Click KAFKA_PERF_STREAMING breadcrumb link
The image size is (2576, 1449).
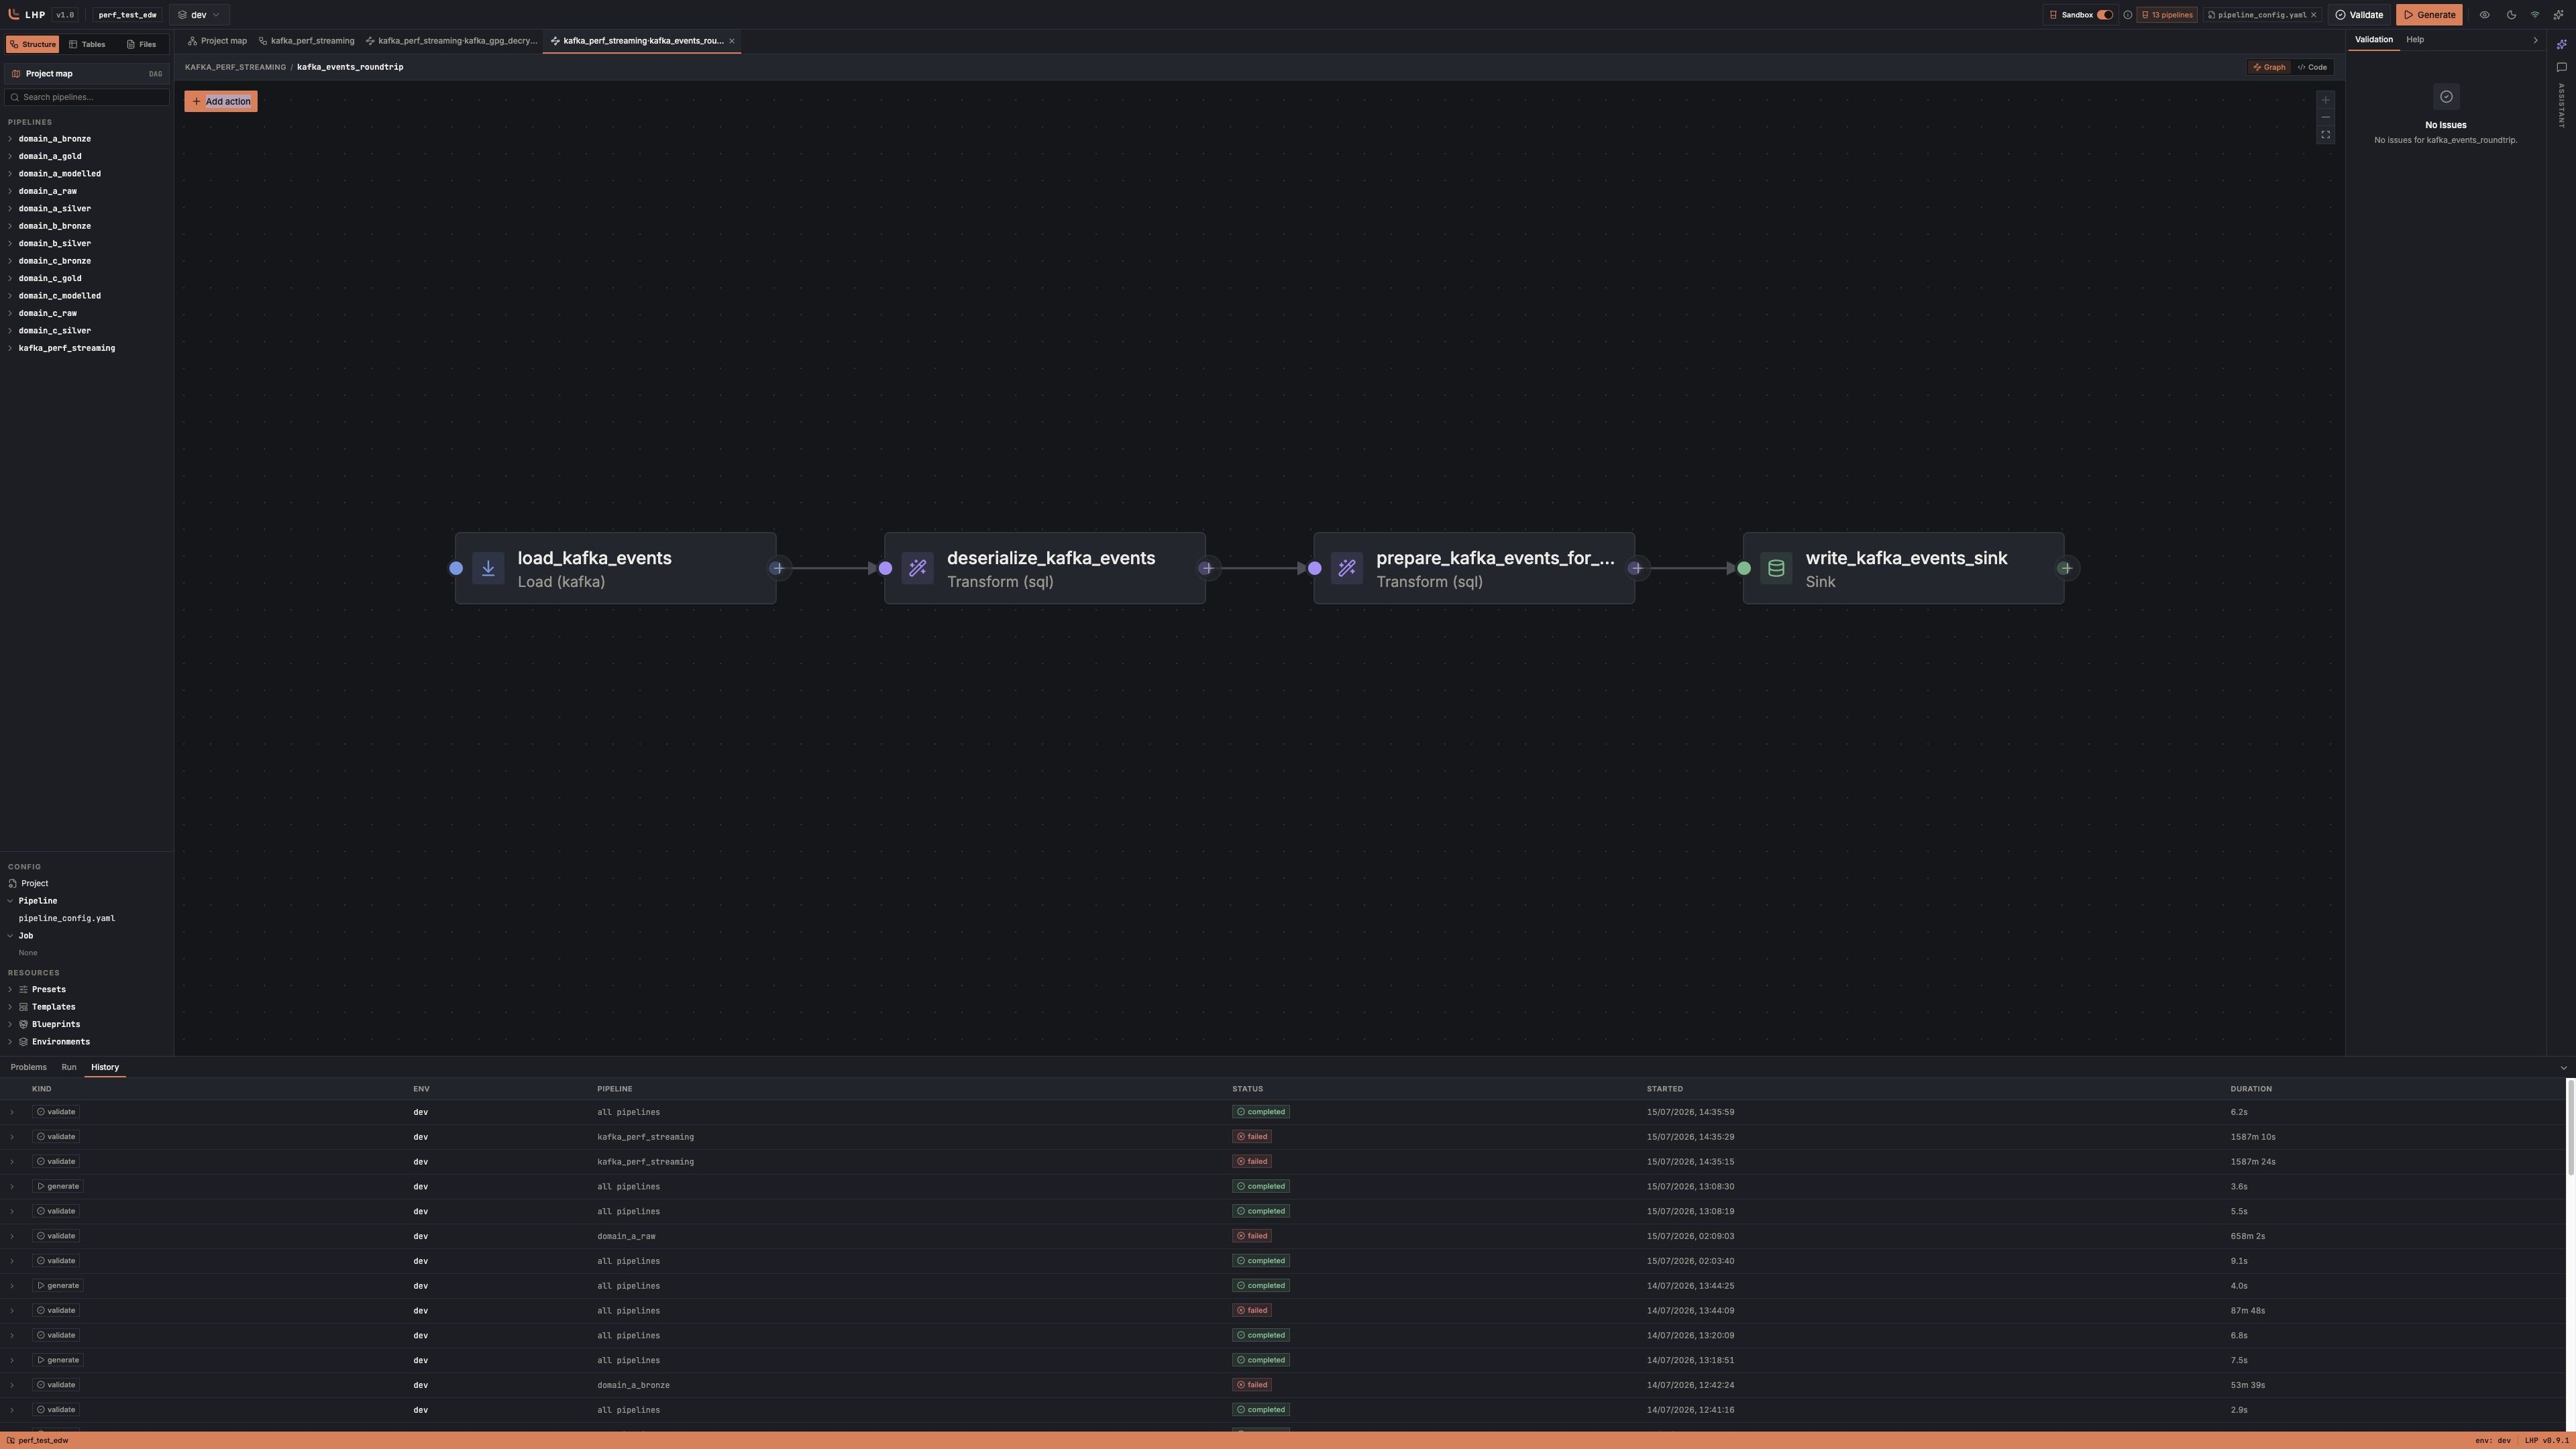[235, 67]
